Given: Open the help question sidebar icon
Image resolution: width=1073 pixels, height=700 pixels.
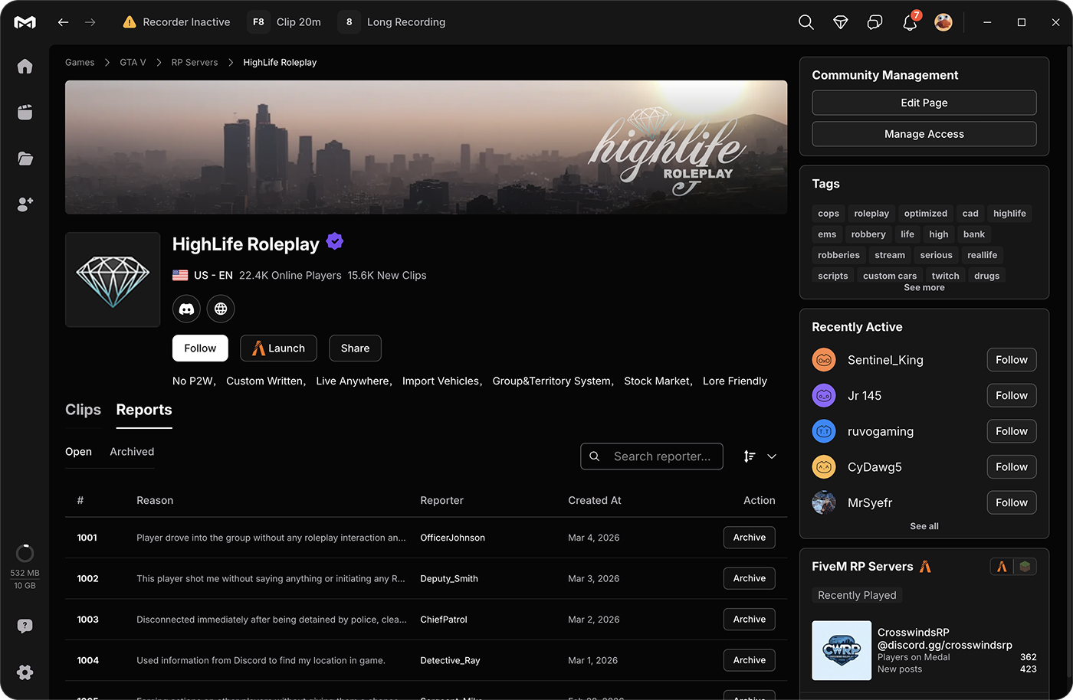Looking at the screenshot, I should click(x=25, y=626).
